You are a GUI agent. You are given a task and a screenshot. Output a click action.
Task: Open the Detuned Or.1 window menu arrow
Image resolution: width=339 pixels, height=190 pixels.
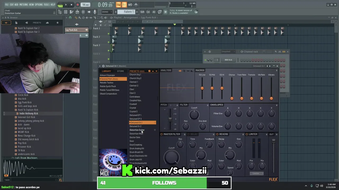100,66
